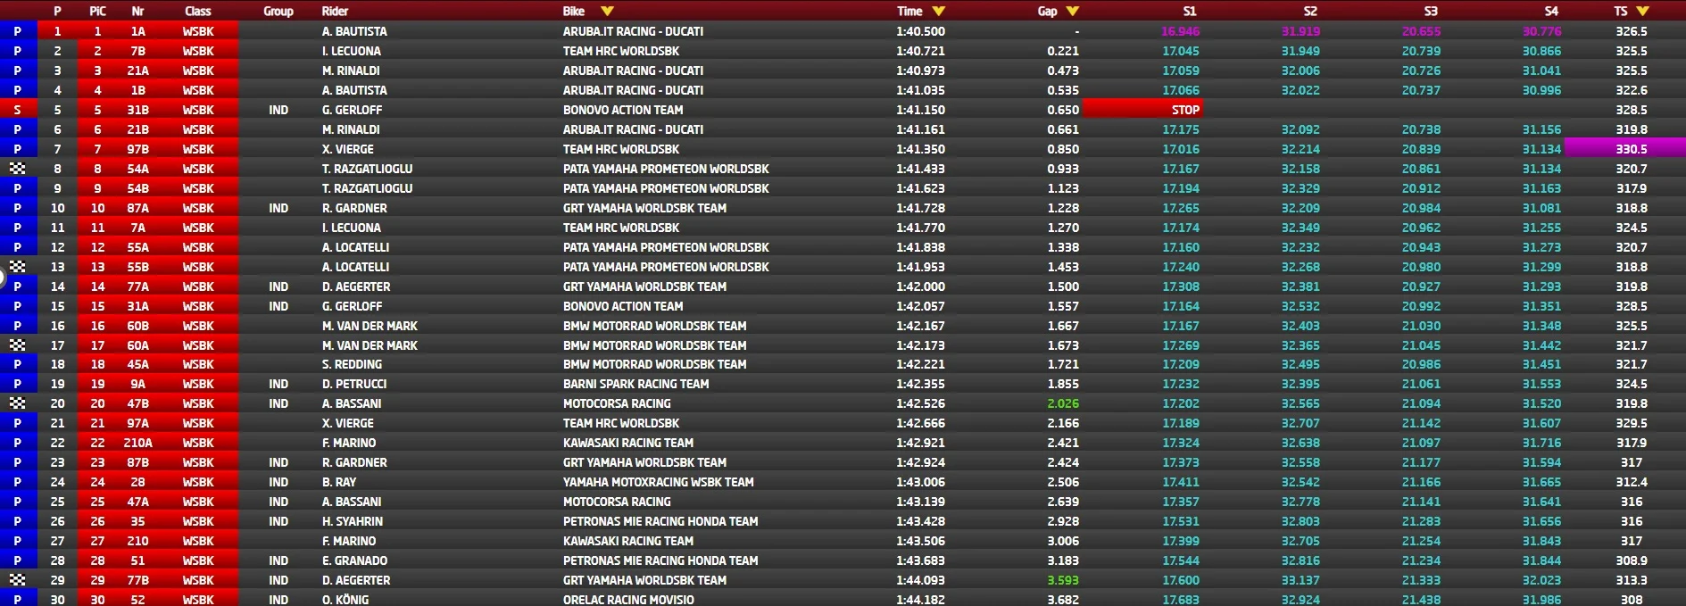Click the P pit icon for 60B Van der Mark
The image size is (1686, 606).
tap(18, 326)
